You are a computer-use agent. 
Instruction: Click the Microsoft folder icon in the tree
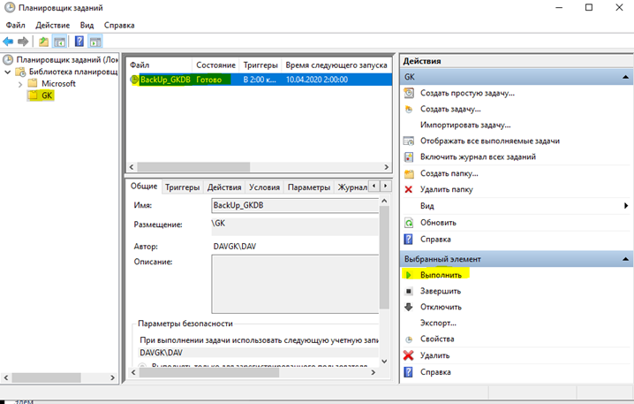point(33,83)
